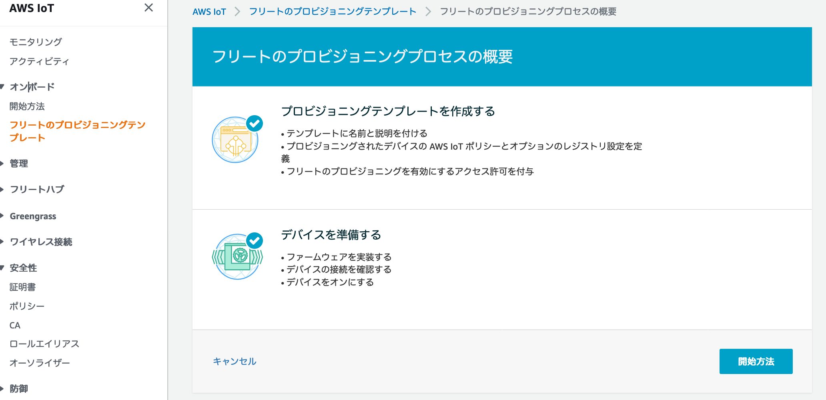Click the checkmark on デバイスを準備する step
The width and height of the screenshot is (826, 400).
255,240
